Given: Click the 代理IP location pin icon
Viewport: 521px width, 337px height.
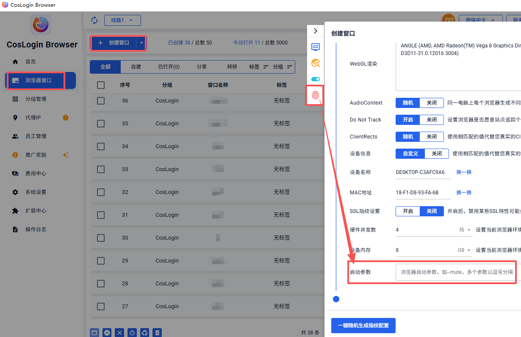Looking at the screenshot, I should click(15, 118).
